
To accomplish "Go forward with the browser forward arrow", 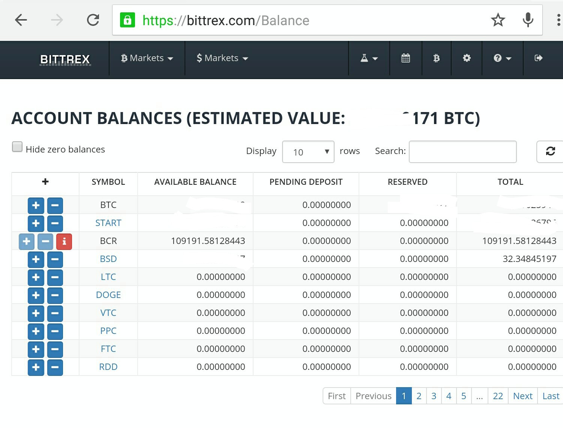I will 57,20.
